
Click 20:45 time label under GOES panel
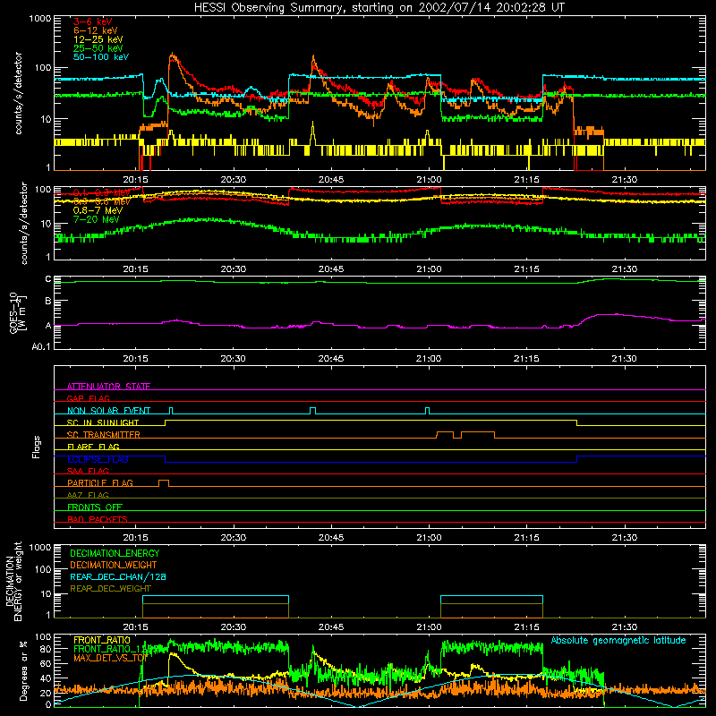tap(331, 359)
